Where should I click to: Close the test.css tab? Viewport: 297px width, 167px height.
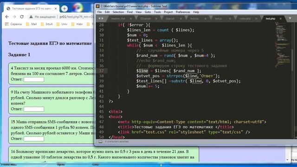click(206, 19)
